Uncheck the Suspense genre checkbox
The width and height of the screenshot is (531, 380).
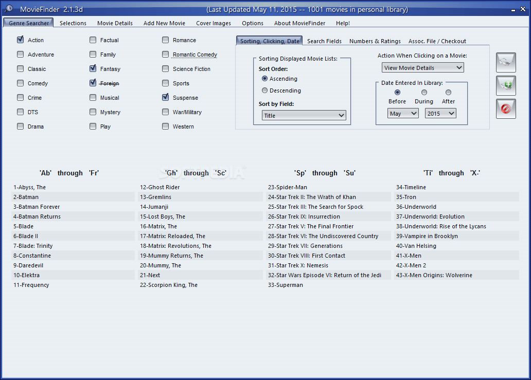coord(165,98)
